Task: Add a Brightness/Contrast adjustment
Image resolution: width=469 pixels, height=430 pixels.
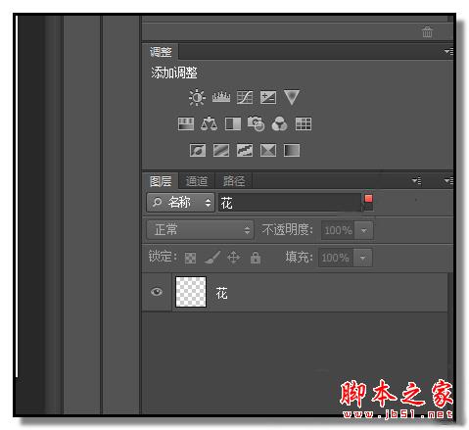Action: coord(197,97)
